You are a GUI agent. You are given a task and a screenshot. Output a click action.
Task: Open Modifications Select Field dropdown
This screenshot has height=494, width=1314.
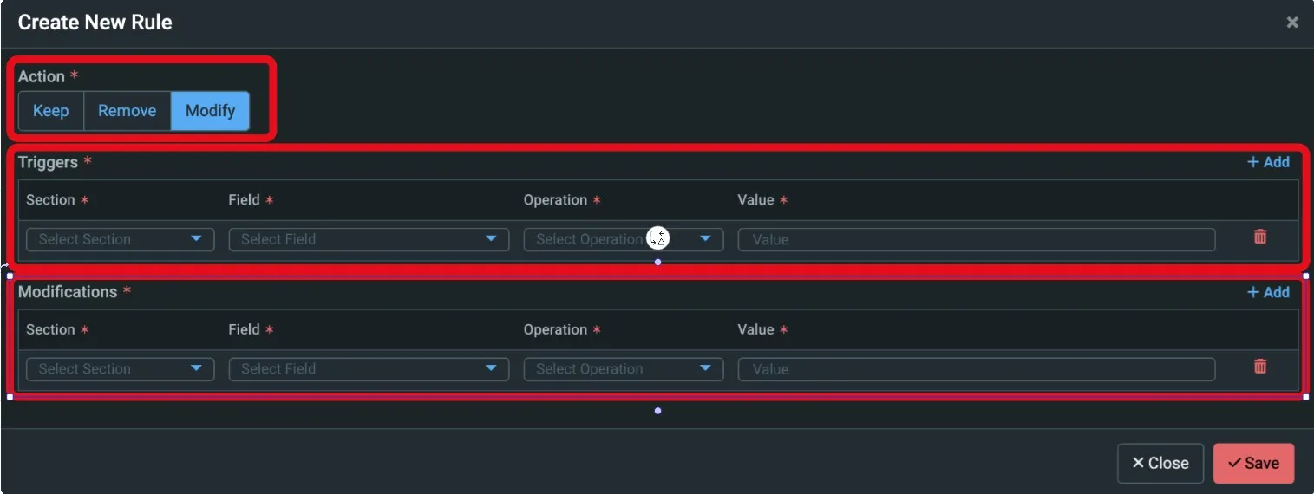point(369,369)
